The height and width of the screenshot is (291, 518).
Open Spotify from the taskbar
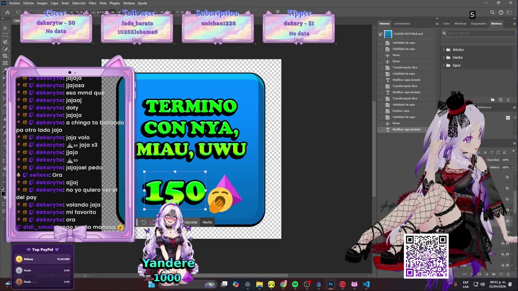click(x=295, y=284)
